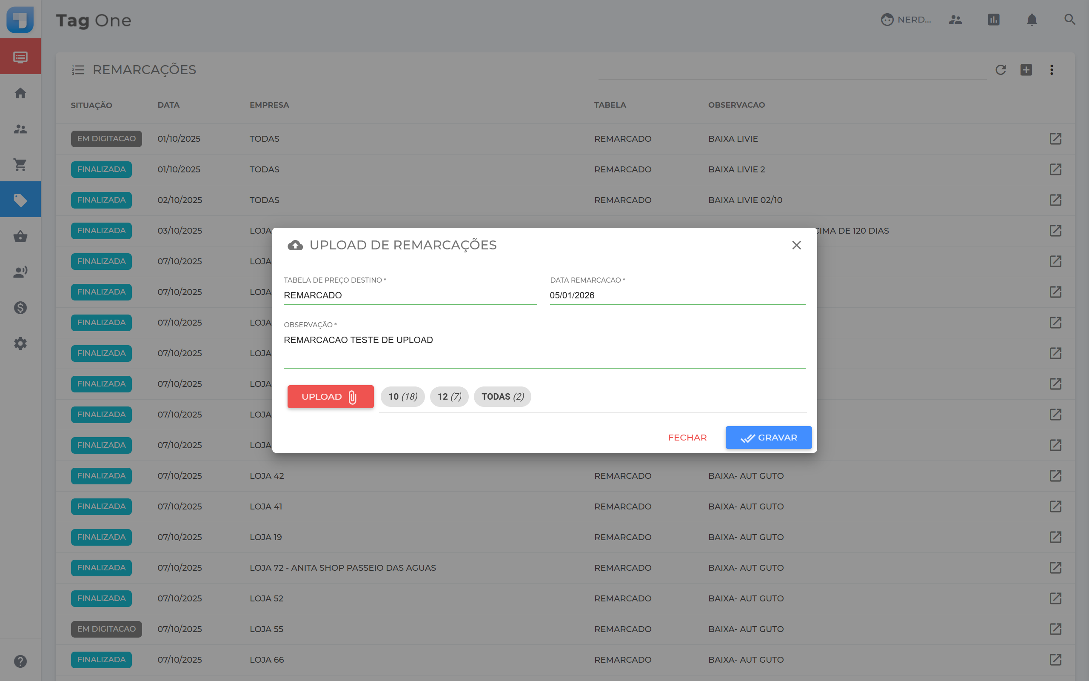The height and width of the screenshot is (681, 1089).
Task: Open the Data Remarcacao date field
Action: (677, 295)
